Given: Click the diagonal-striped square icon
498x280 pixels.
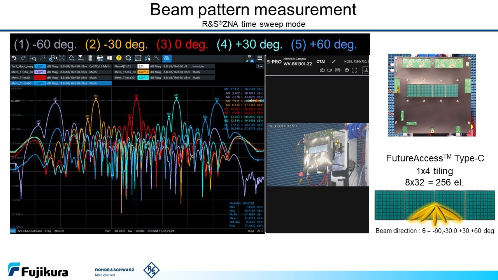Looking at the screenshot, I should click(138, 58).
